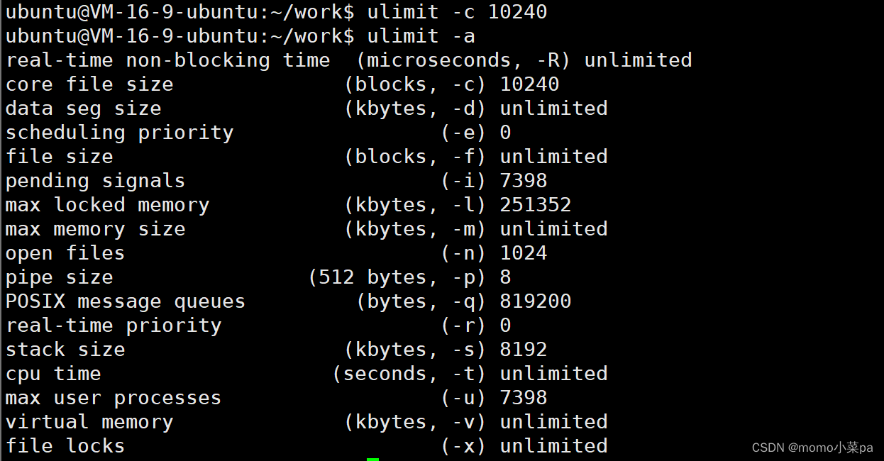
Task: Click the 'data seg size' label
Action: pos(83,109)
